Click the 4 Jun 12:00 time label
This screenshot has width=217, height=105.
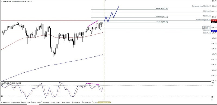[56, 103]
